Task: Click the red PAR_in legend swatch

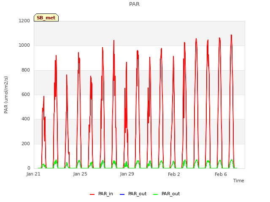Action: coord(92,194)
